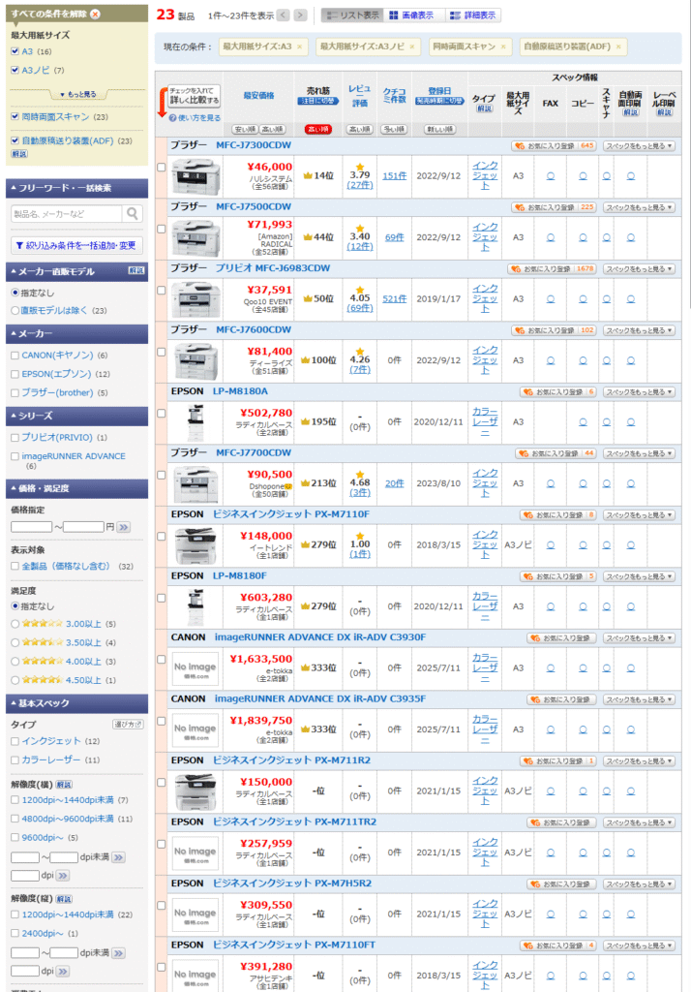This screenshot has width=691, height=992.
Task: Remove the 自動原稿送り装置(ADF) condition tag
Action: pyautogui.click(x=618, y=46)
